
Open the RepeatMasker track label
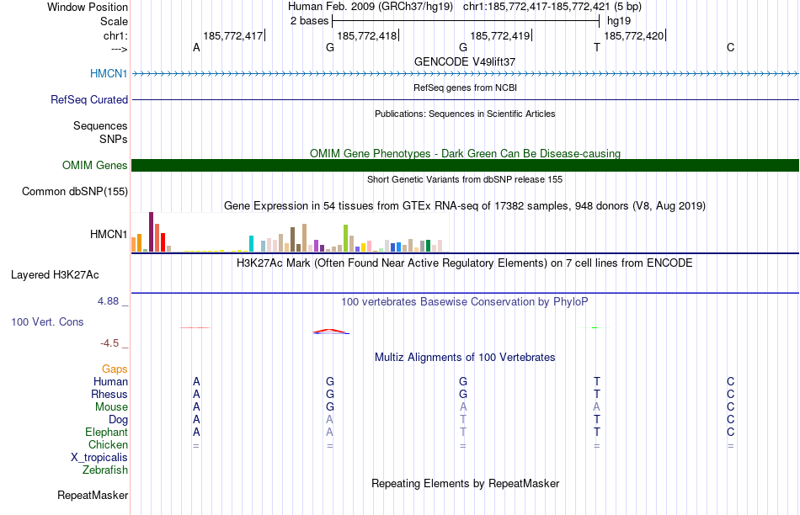(93, 495)
